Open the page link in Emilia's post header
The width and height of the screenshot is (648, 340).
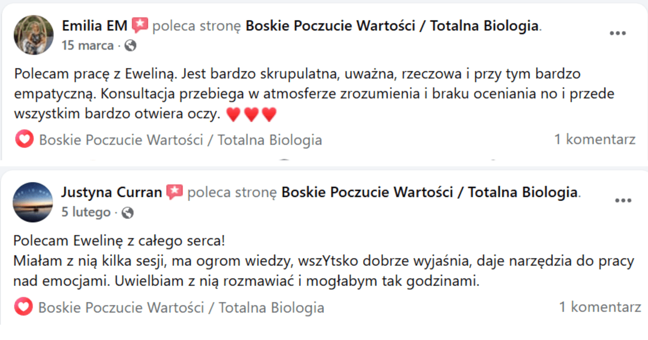pos(392,26)
